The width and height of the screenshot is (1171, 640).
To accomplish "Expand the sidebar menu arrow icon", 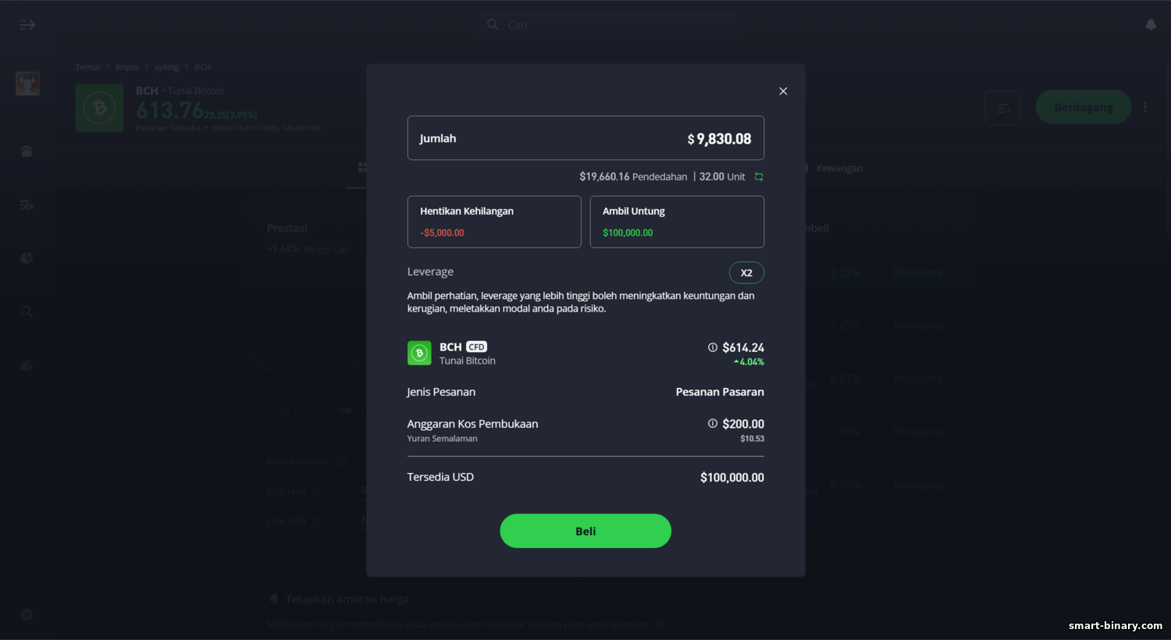I will point(27,25).
